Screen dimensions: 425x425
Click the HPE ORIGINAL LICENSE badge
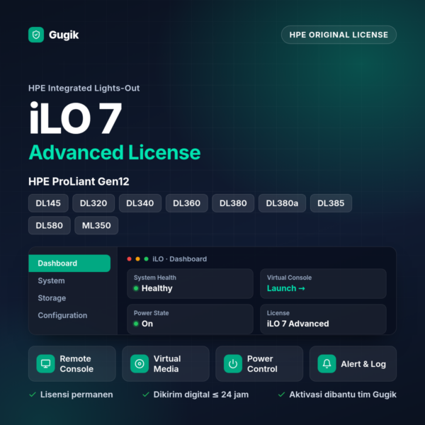pyautogui.click(x=339, y=35)
